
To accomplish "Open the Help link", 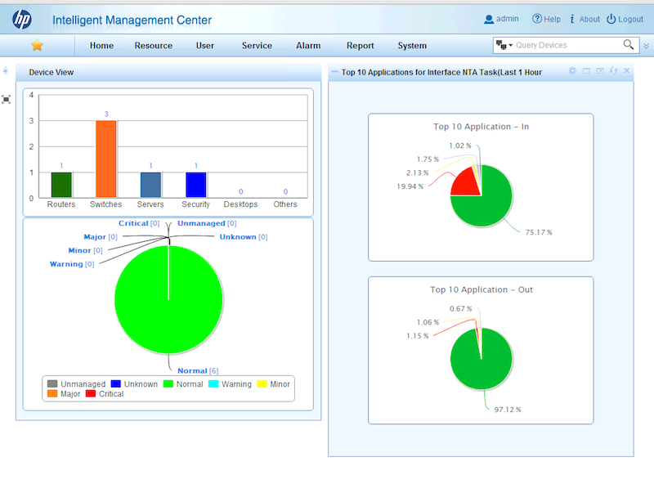I will [x=546, y=19].
